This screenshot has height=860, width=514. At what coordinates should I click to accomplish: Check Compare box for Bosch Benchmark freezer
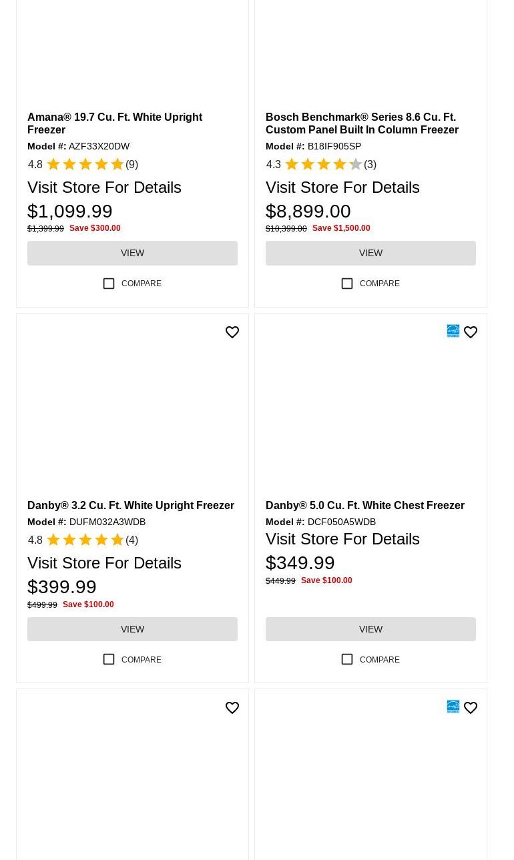coord(347,284)
